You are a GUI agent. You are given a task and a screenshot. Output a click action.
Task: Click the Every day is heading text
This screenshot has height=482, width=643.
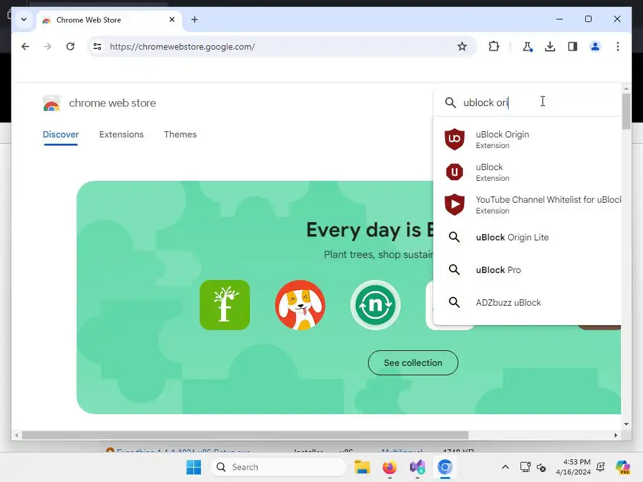coord(370,230)
